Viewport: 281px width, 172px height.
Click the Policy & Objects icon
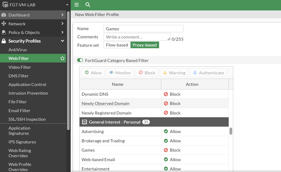click(x=4, y=32)
